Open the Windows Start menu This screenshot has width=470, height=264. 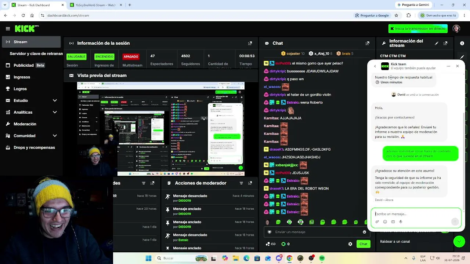click(148, 258)
